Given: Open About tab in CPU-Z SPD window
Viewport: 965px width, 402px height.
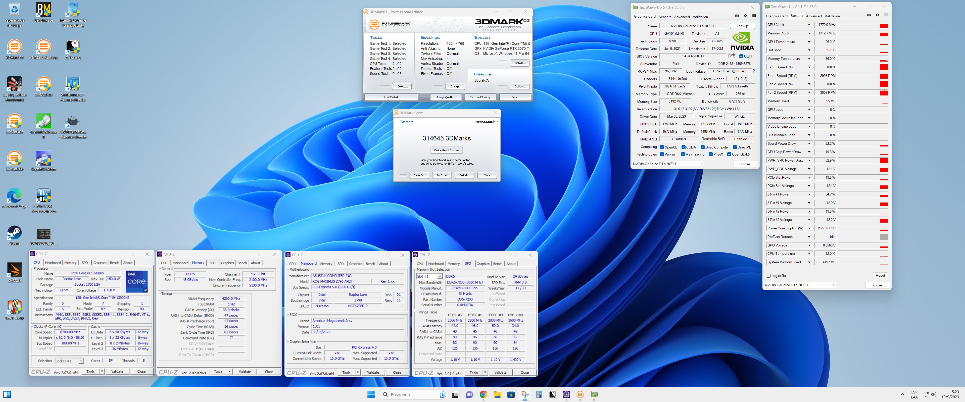Looking at the screenshot, I should point(511,264).
